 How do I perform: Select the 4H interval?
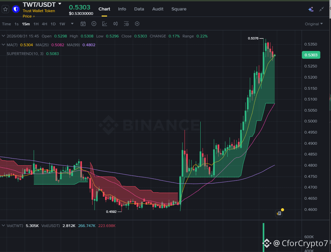tap(44, 24)
